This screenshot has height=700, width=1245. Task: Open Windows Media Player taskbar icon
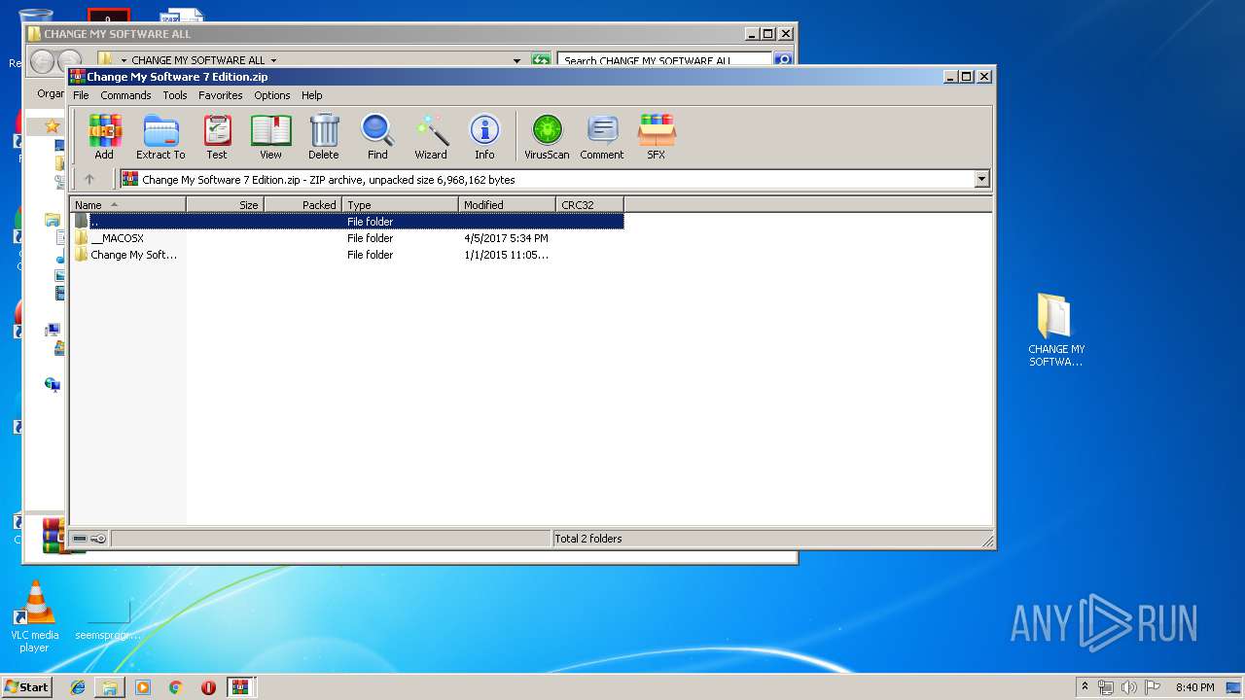click(143, 687)
